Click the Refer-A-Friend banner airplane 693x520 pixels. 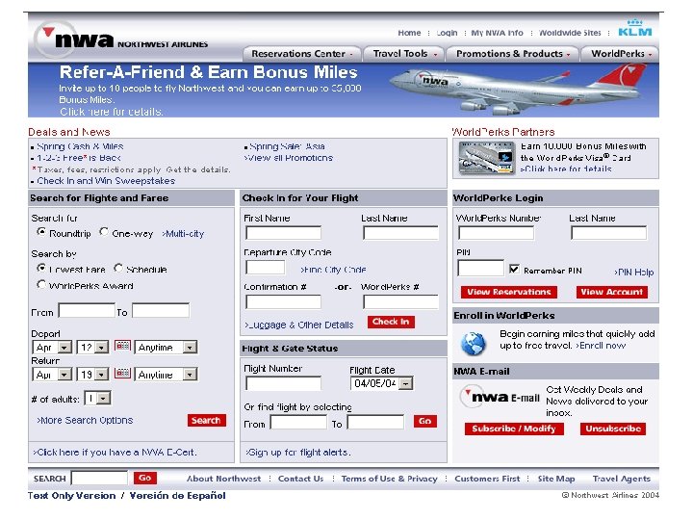516,90
